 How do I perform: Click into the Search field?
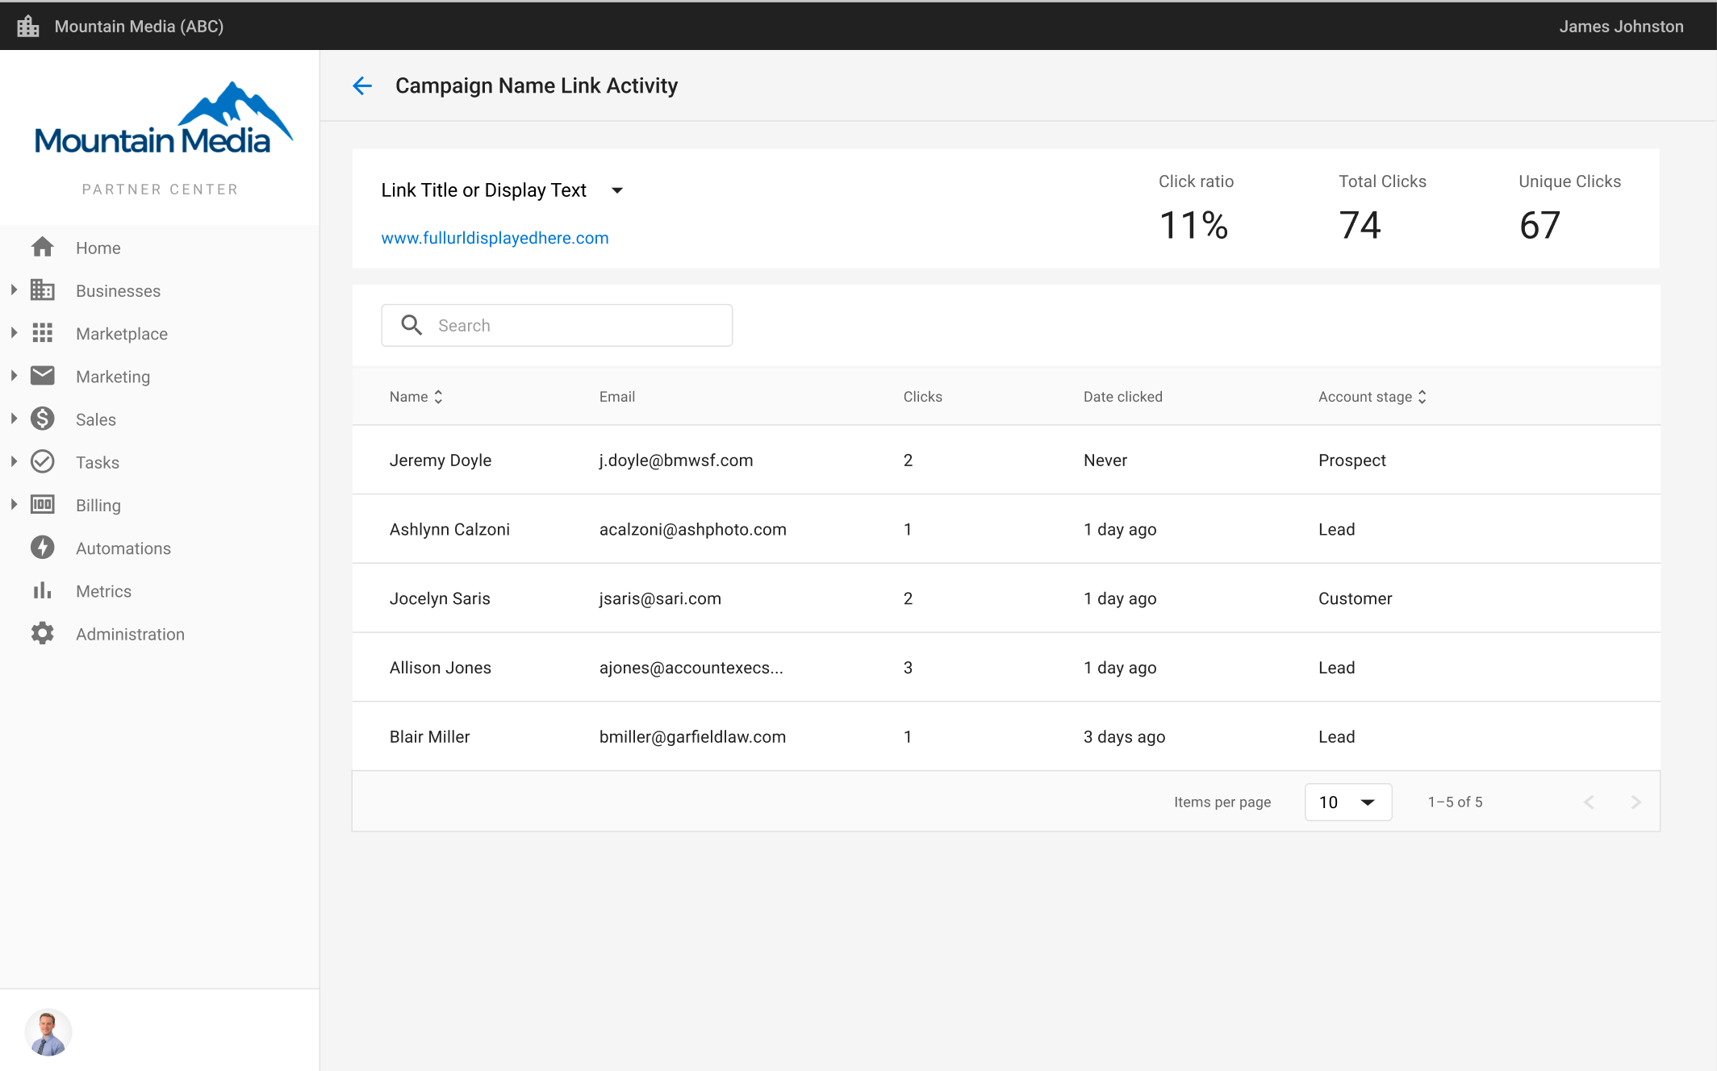click(x=557, y=325)
